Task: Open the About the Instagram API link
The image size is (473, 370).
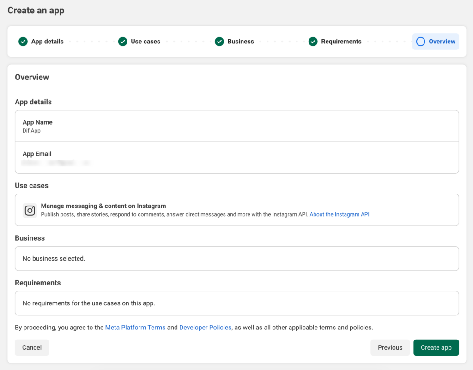Action: 340,214
